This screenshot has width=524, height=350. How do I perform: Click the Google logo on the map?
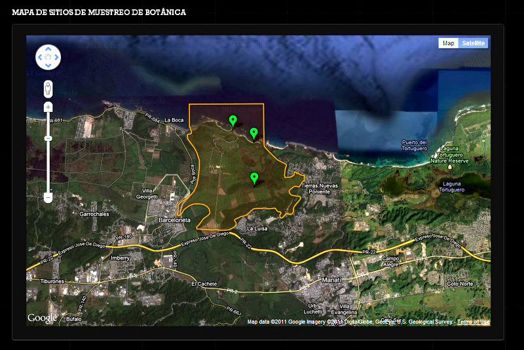coord(42,318)
